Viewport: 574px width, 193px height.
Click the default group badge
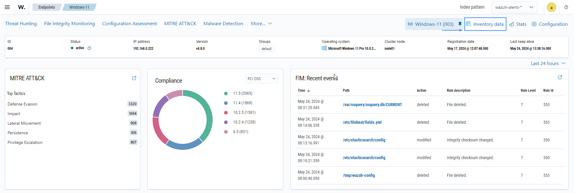click(266, 49)
